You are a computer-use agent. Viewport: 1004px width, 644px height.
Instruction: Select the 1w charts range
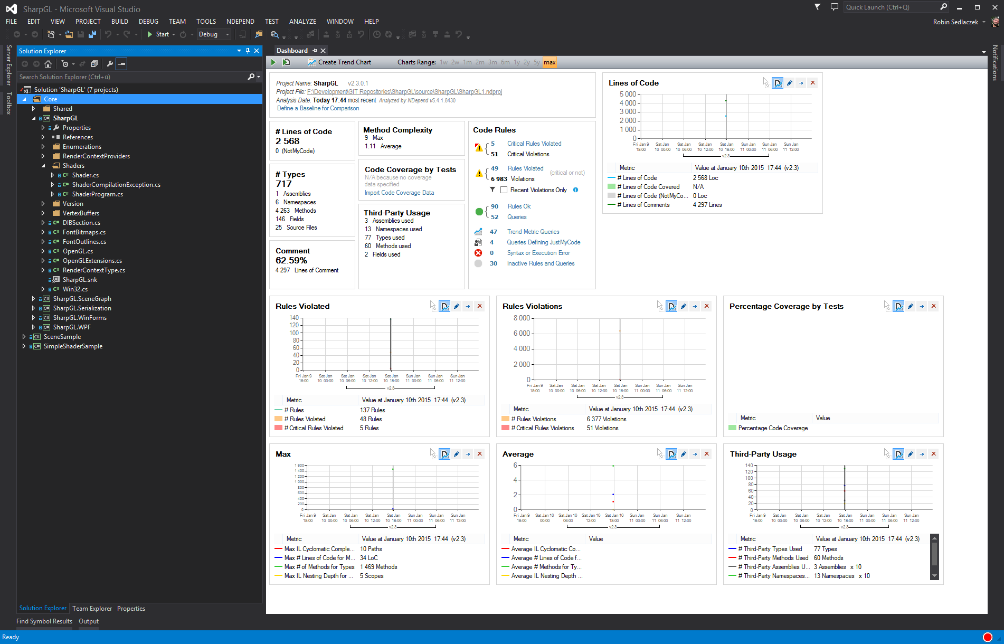[444, 62]
